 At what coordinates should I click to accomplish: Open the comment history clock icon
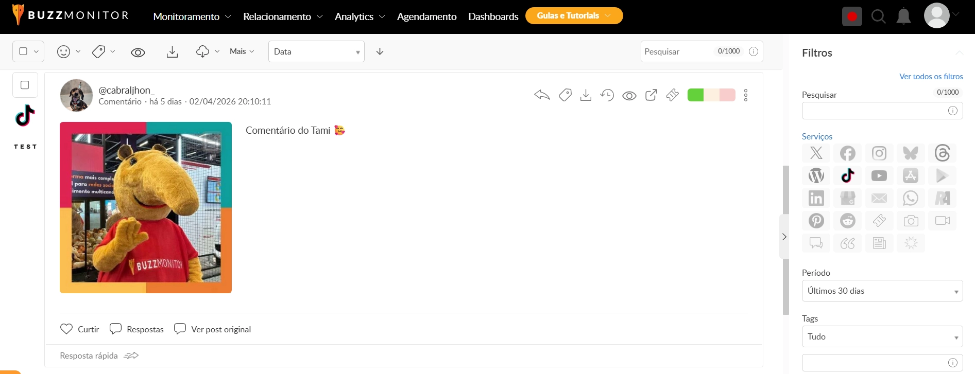click(607, 95)
